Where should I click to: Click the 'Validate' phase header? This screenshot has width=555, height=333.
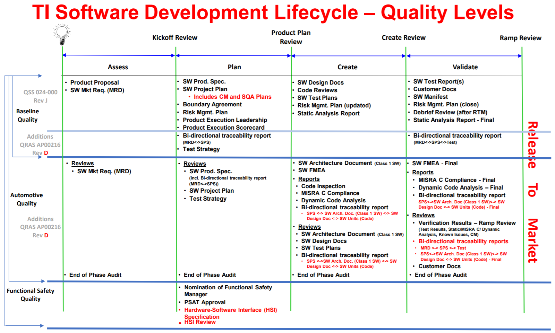point(465,67)
